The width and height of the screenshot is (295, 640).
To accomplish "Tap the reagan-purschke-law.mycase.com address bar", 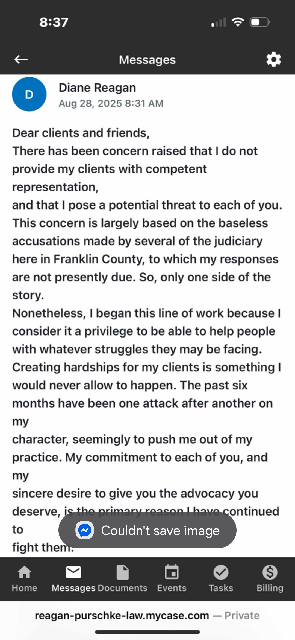I will click(122, 616).
